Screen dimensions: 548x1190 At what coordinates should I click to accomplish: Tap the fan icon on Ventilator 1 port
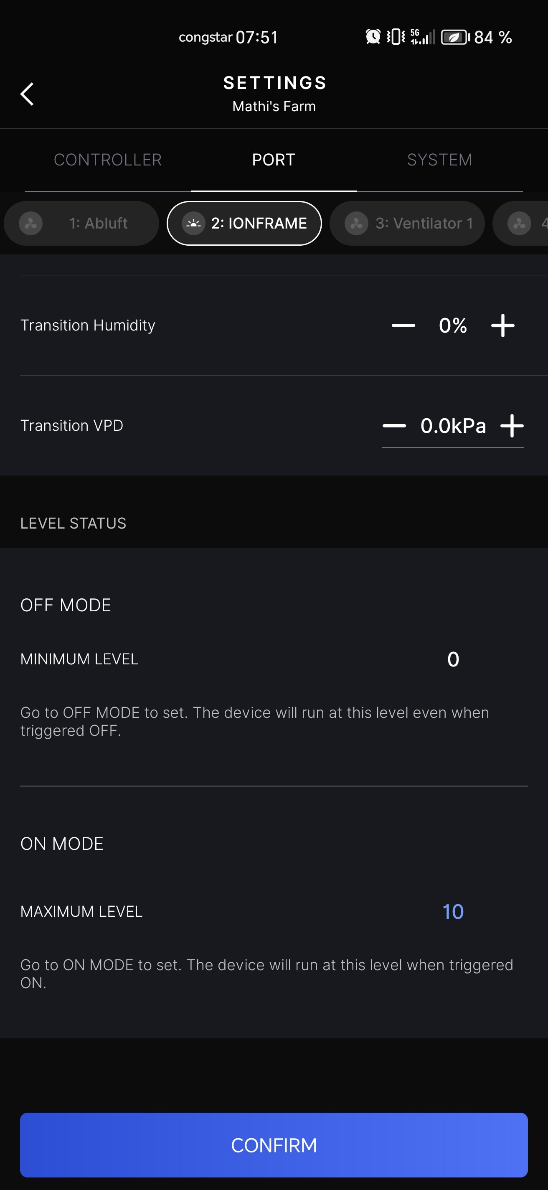(356, 224)
